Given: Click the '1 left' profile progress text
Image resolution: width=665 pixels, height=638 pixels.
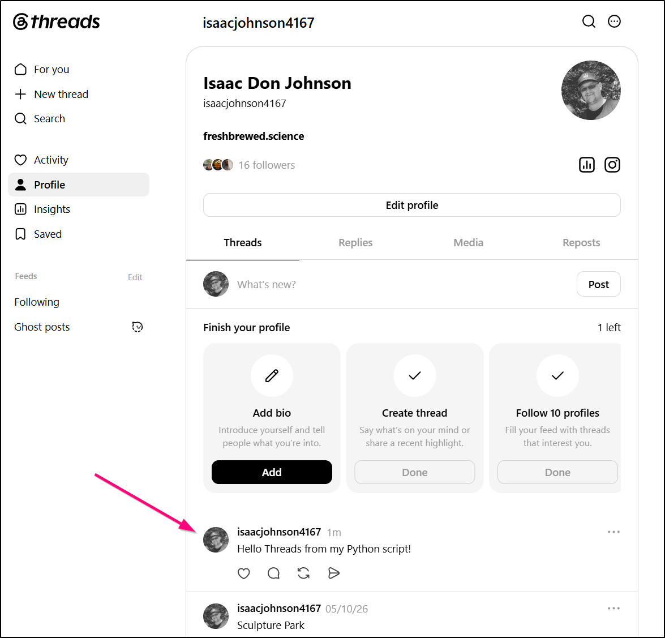Looking at the screenshot, I should click(609, 327).
